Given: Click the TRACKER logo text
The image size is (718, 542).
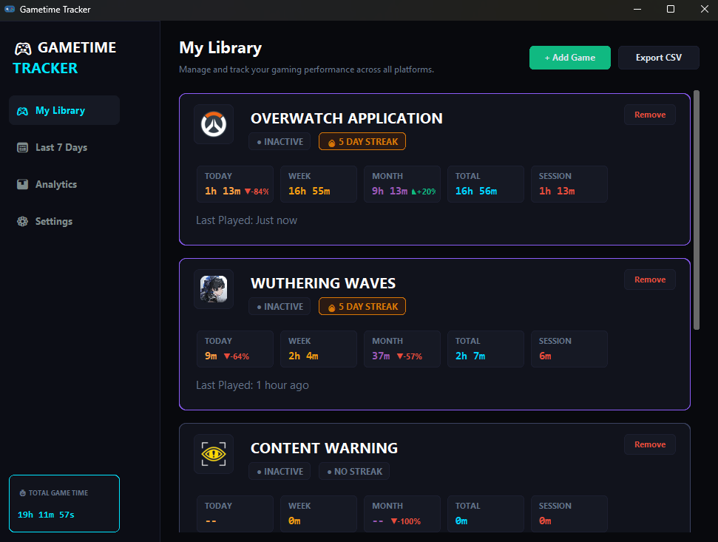Looking at the screenshot, I should pos(45,68).
